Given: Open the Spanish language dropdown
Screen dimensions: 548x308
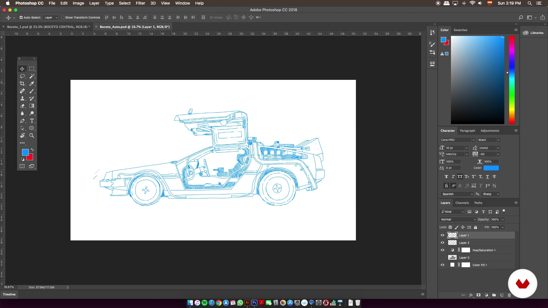Looking at the screenshot, I should tap(457, 194).
